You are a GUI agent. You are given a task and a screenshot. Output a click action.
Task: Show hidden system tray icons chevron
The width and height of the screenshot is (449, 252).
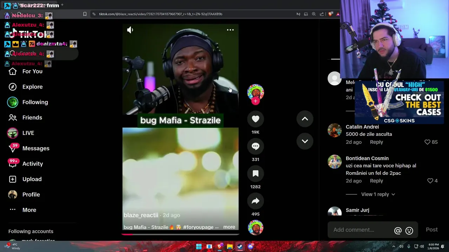click(x=394, y=246)
